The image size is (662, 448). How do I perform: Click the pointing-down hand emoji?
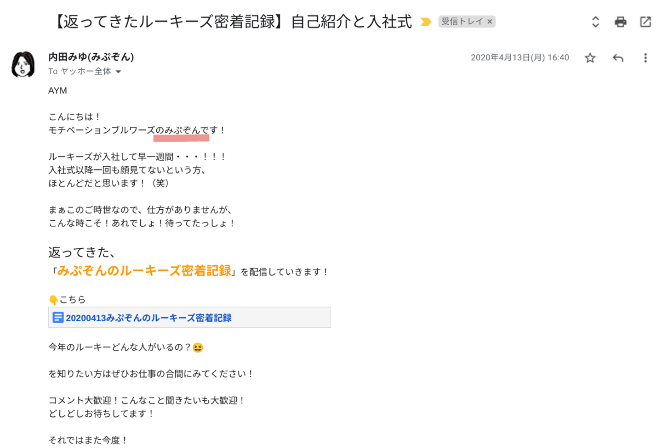(x=53, y=300)
